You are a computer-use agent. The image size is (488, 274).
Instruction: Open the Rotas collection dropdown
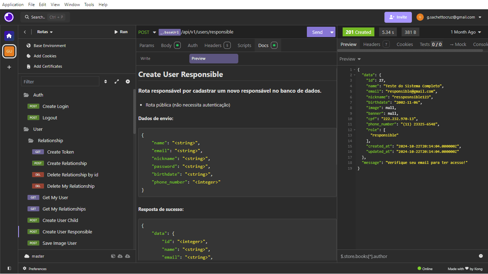tap(45, 32)
